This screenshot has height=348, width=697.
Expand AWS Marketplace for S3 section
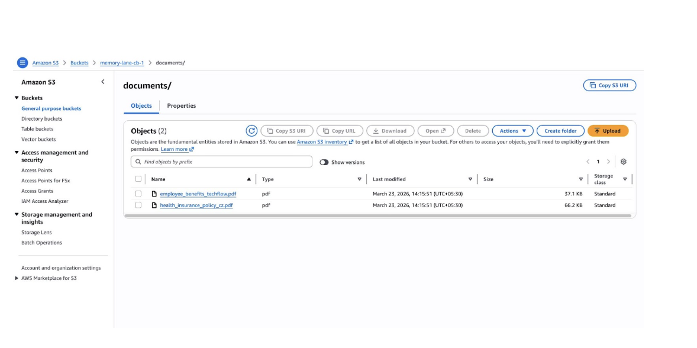pos(17,278)
